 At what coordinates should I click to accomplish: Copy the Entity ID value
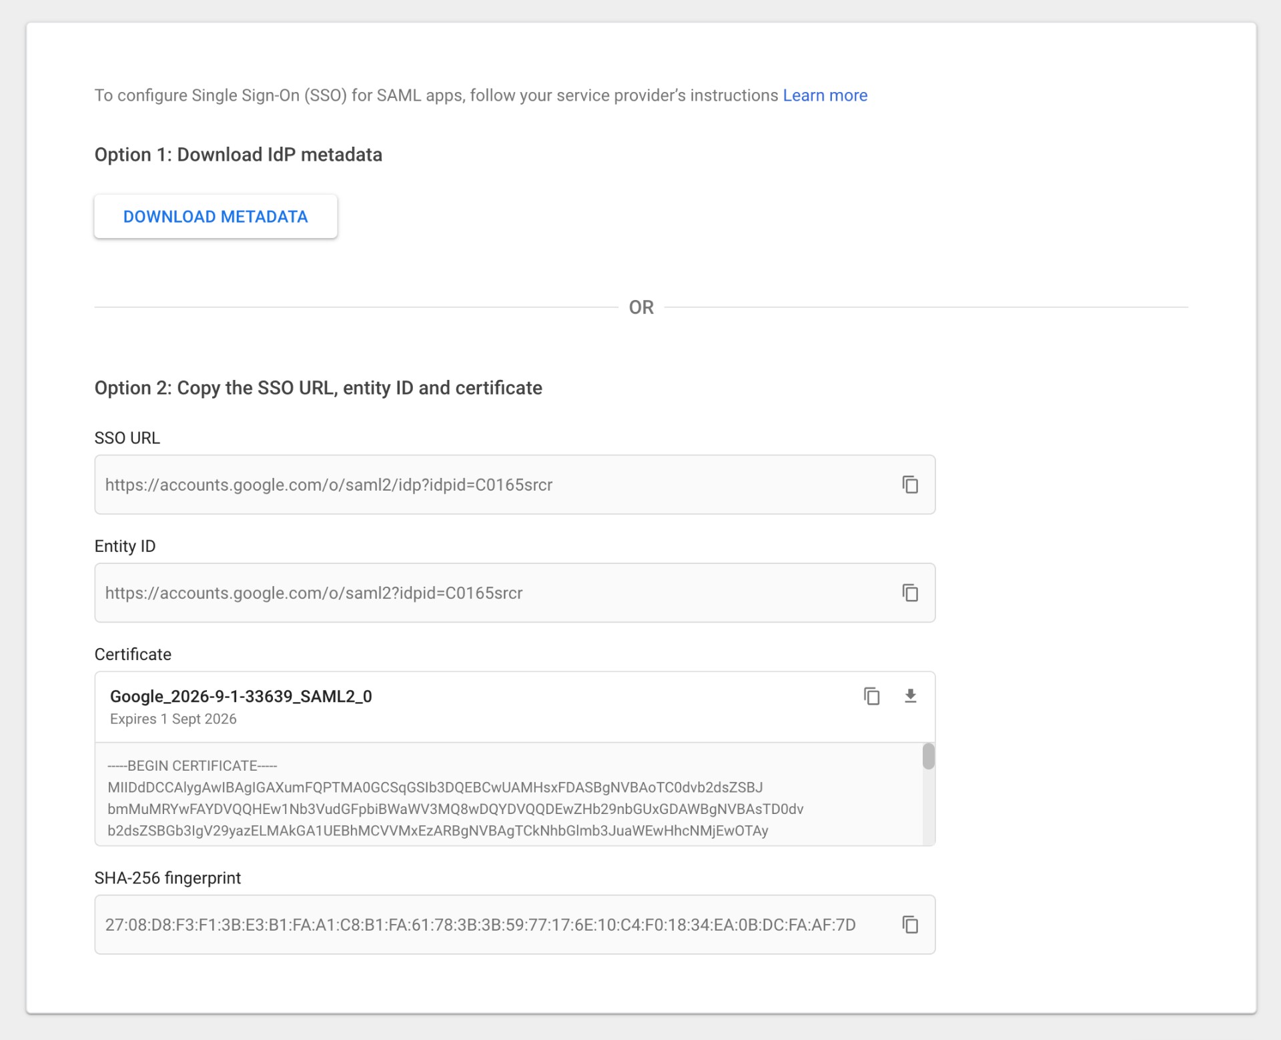[x=911, y=593]
